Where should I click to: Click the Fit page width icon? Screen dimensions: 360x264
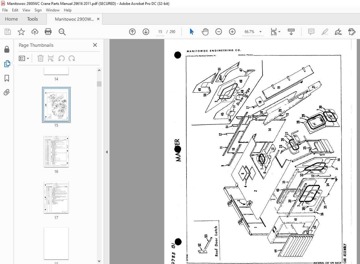point(274,32)
